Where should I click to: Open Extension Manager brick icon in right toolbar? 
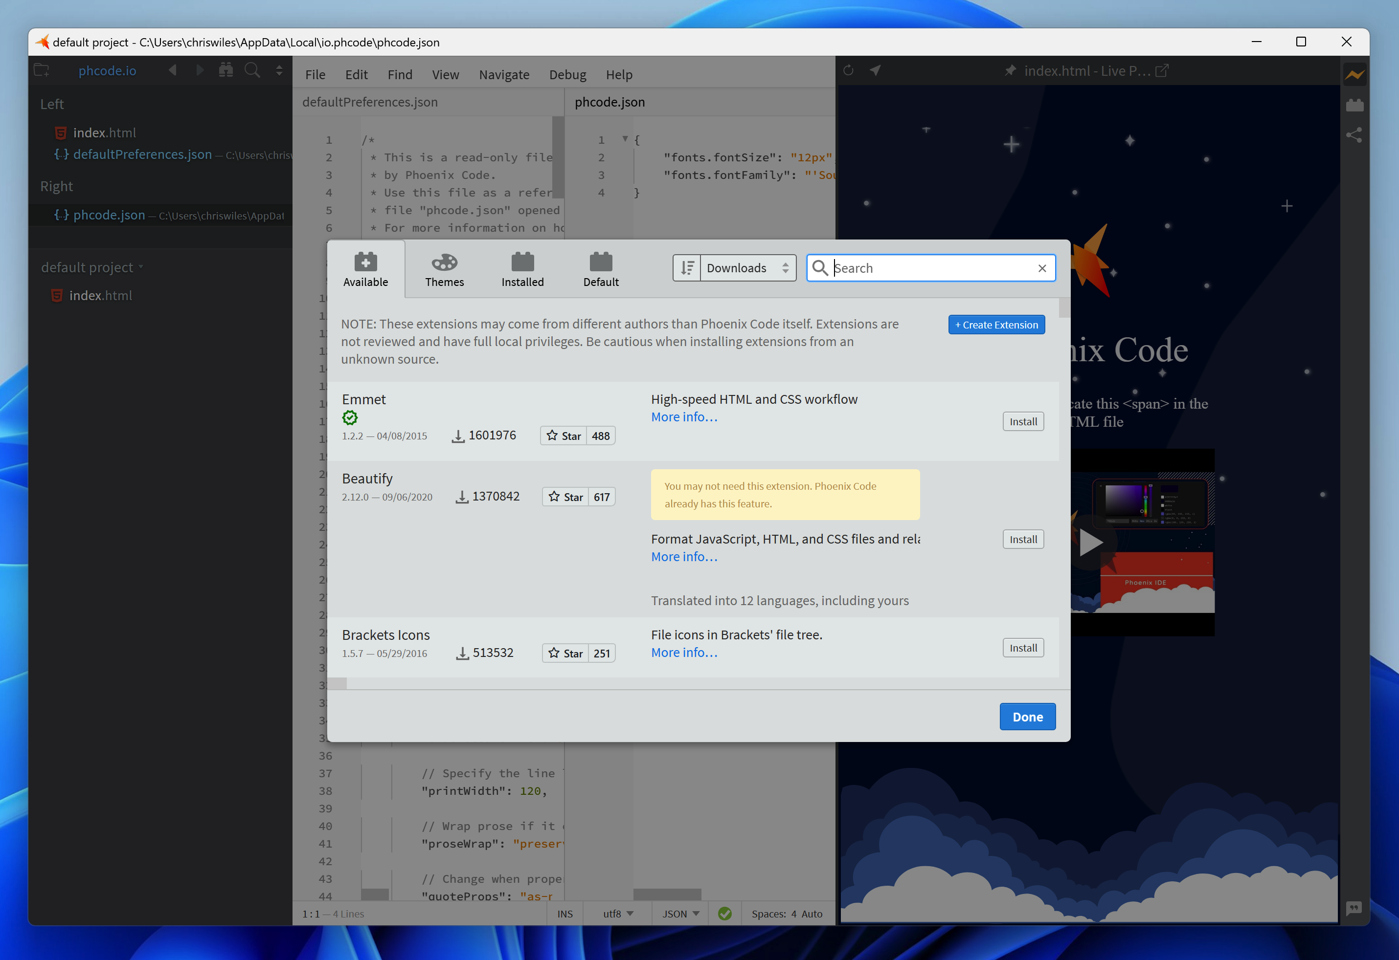[x=1354, y=105]
